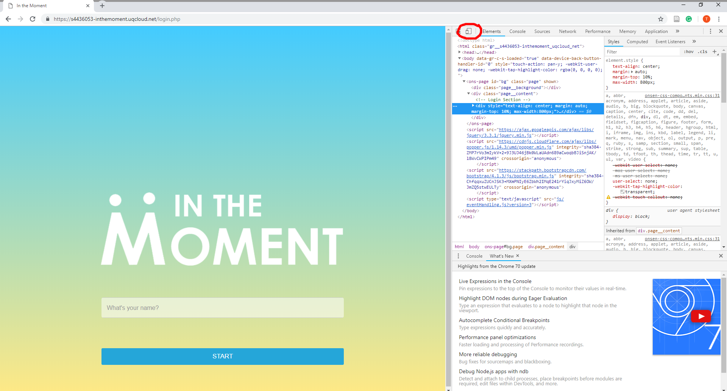Image resolution: width=727 pixels, height=391 pixels.
Task: Switch to the drawer Console tab
Action: (474, 256)
